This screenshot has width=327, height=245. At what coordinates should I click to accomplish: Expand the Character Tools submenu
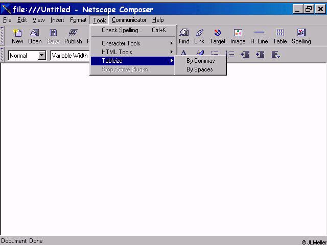tap(133, 43)
